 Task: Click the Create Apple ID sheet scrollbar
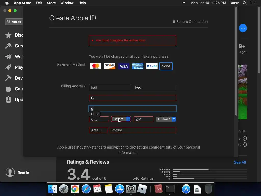pyautogui.click(x=236, y=61)
